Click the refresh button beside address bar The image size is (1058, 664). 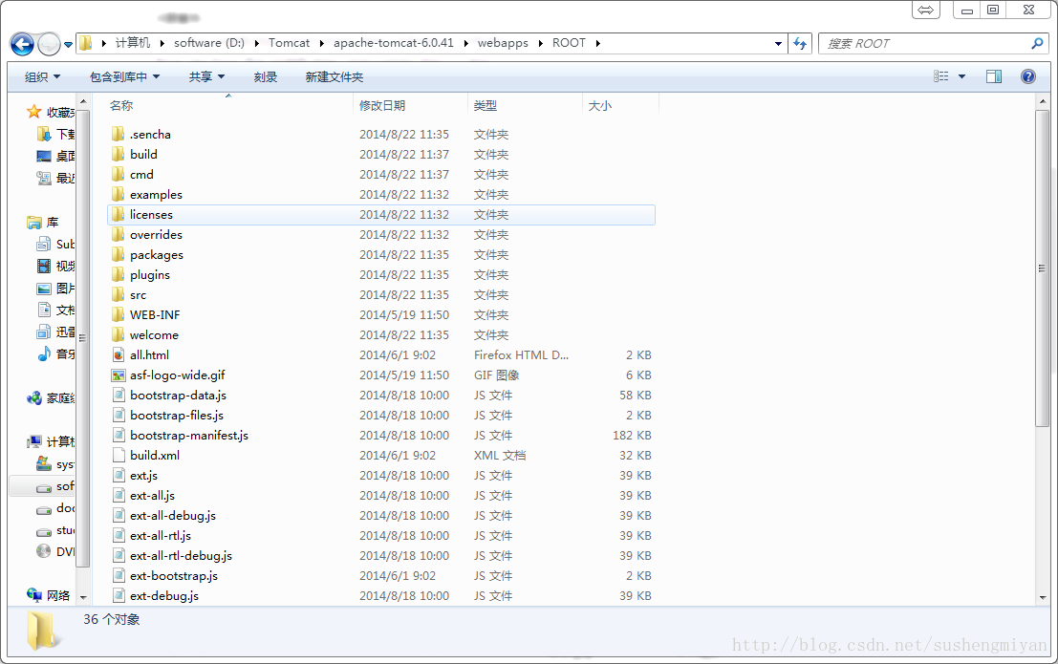tap(800, 43)
